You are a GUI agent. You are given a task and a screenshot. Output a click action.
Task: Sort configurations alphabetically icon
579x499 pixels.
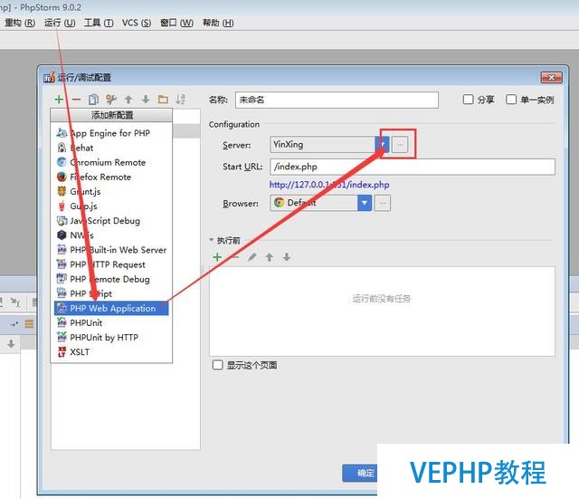pyautogui.click(x=180, y=99)
